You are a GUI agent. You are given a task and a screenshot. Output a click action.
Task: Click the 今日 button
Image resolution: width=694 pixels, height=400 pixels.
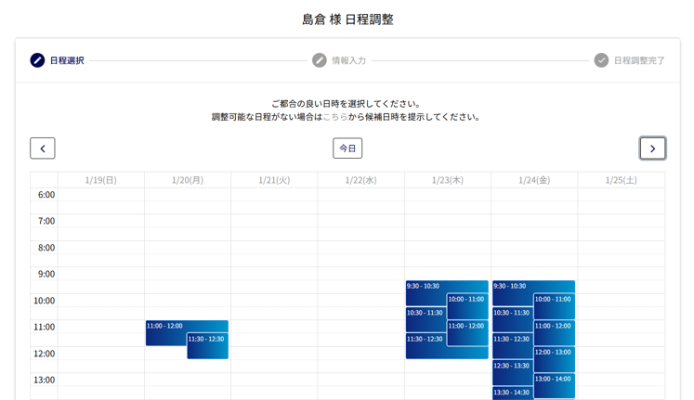tap(347, 148)
